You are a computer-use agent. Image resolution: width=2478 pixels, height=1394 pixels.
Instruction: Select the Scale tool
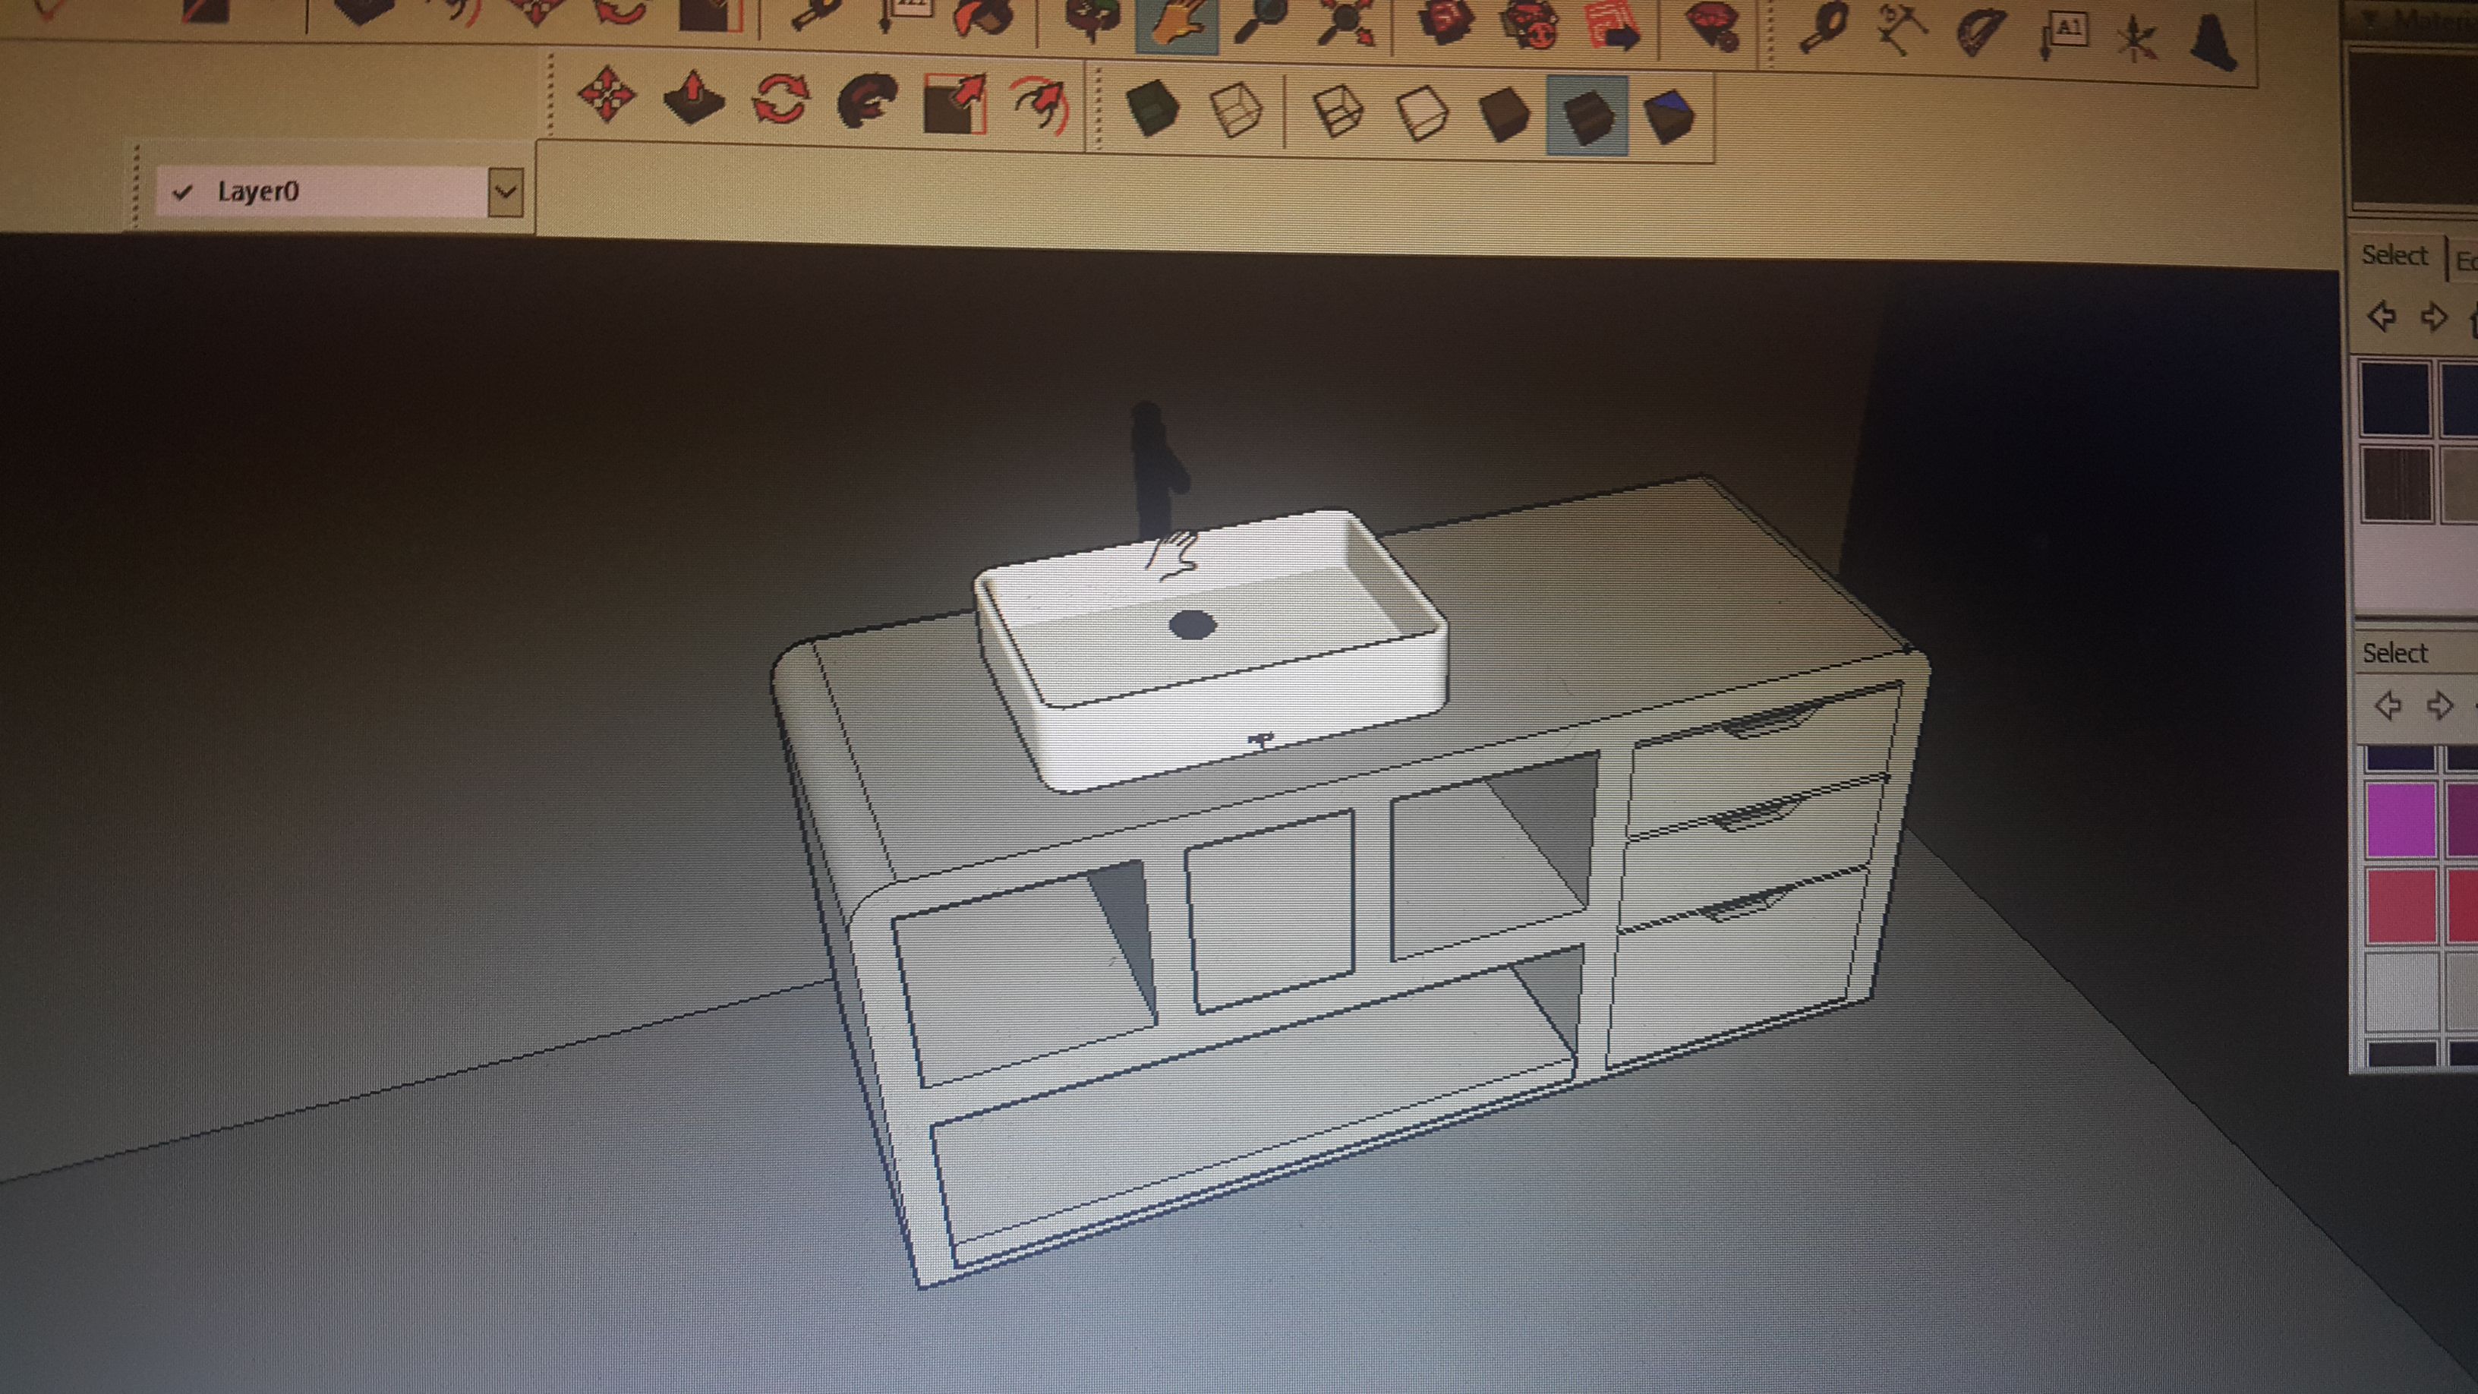954,103
